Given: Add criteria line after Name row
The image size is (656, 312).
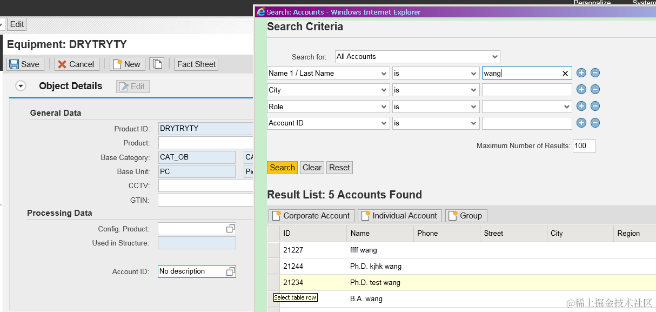Looking at the screenshot, I should 581,73.
